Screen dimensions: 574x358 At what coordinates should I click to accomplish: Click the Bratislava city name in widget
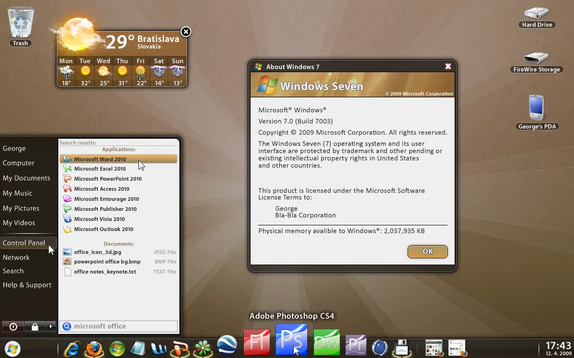click(158, 39)
